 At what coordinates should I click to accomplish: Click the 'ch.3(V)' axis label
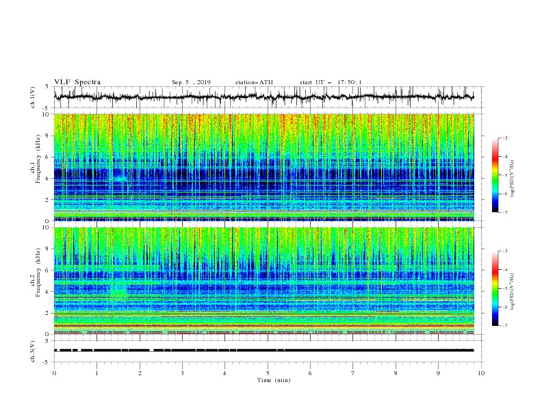point(33,351)
